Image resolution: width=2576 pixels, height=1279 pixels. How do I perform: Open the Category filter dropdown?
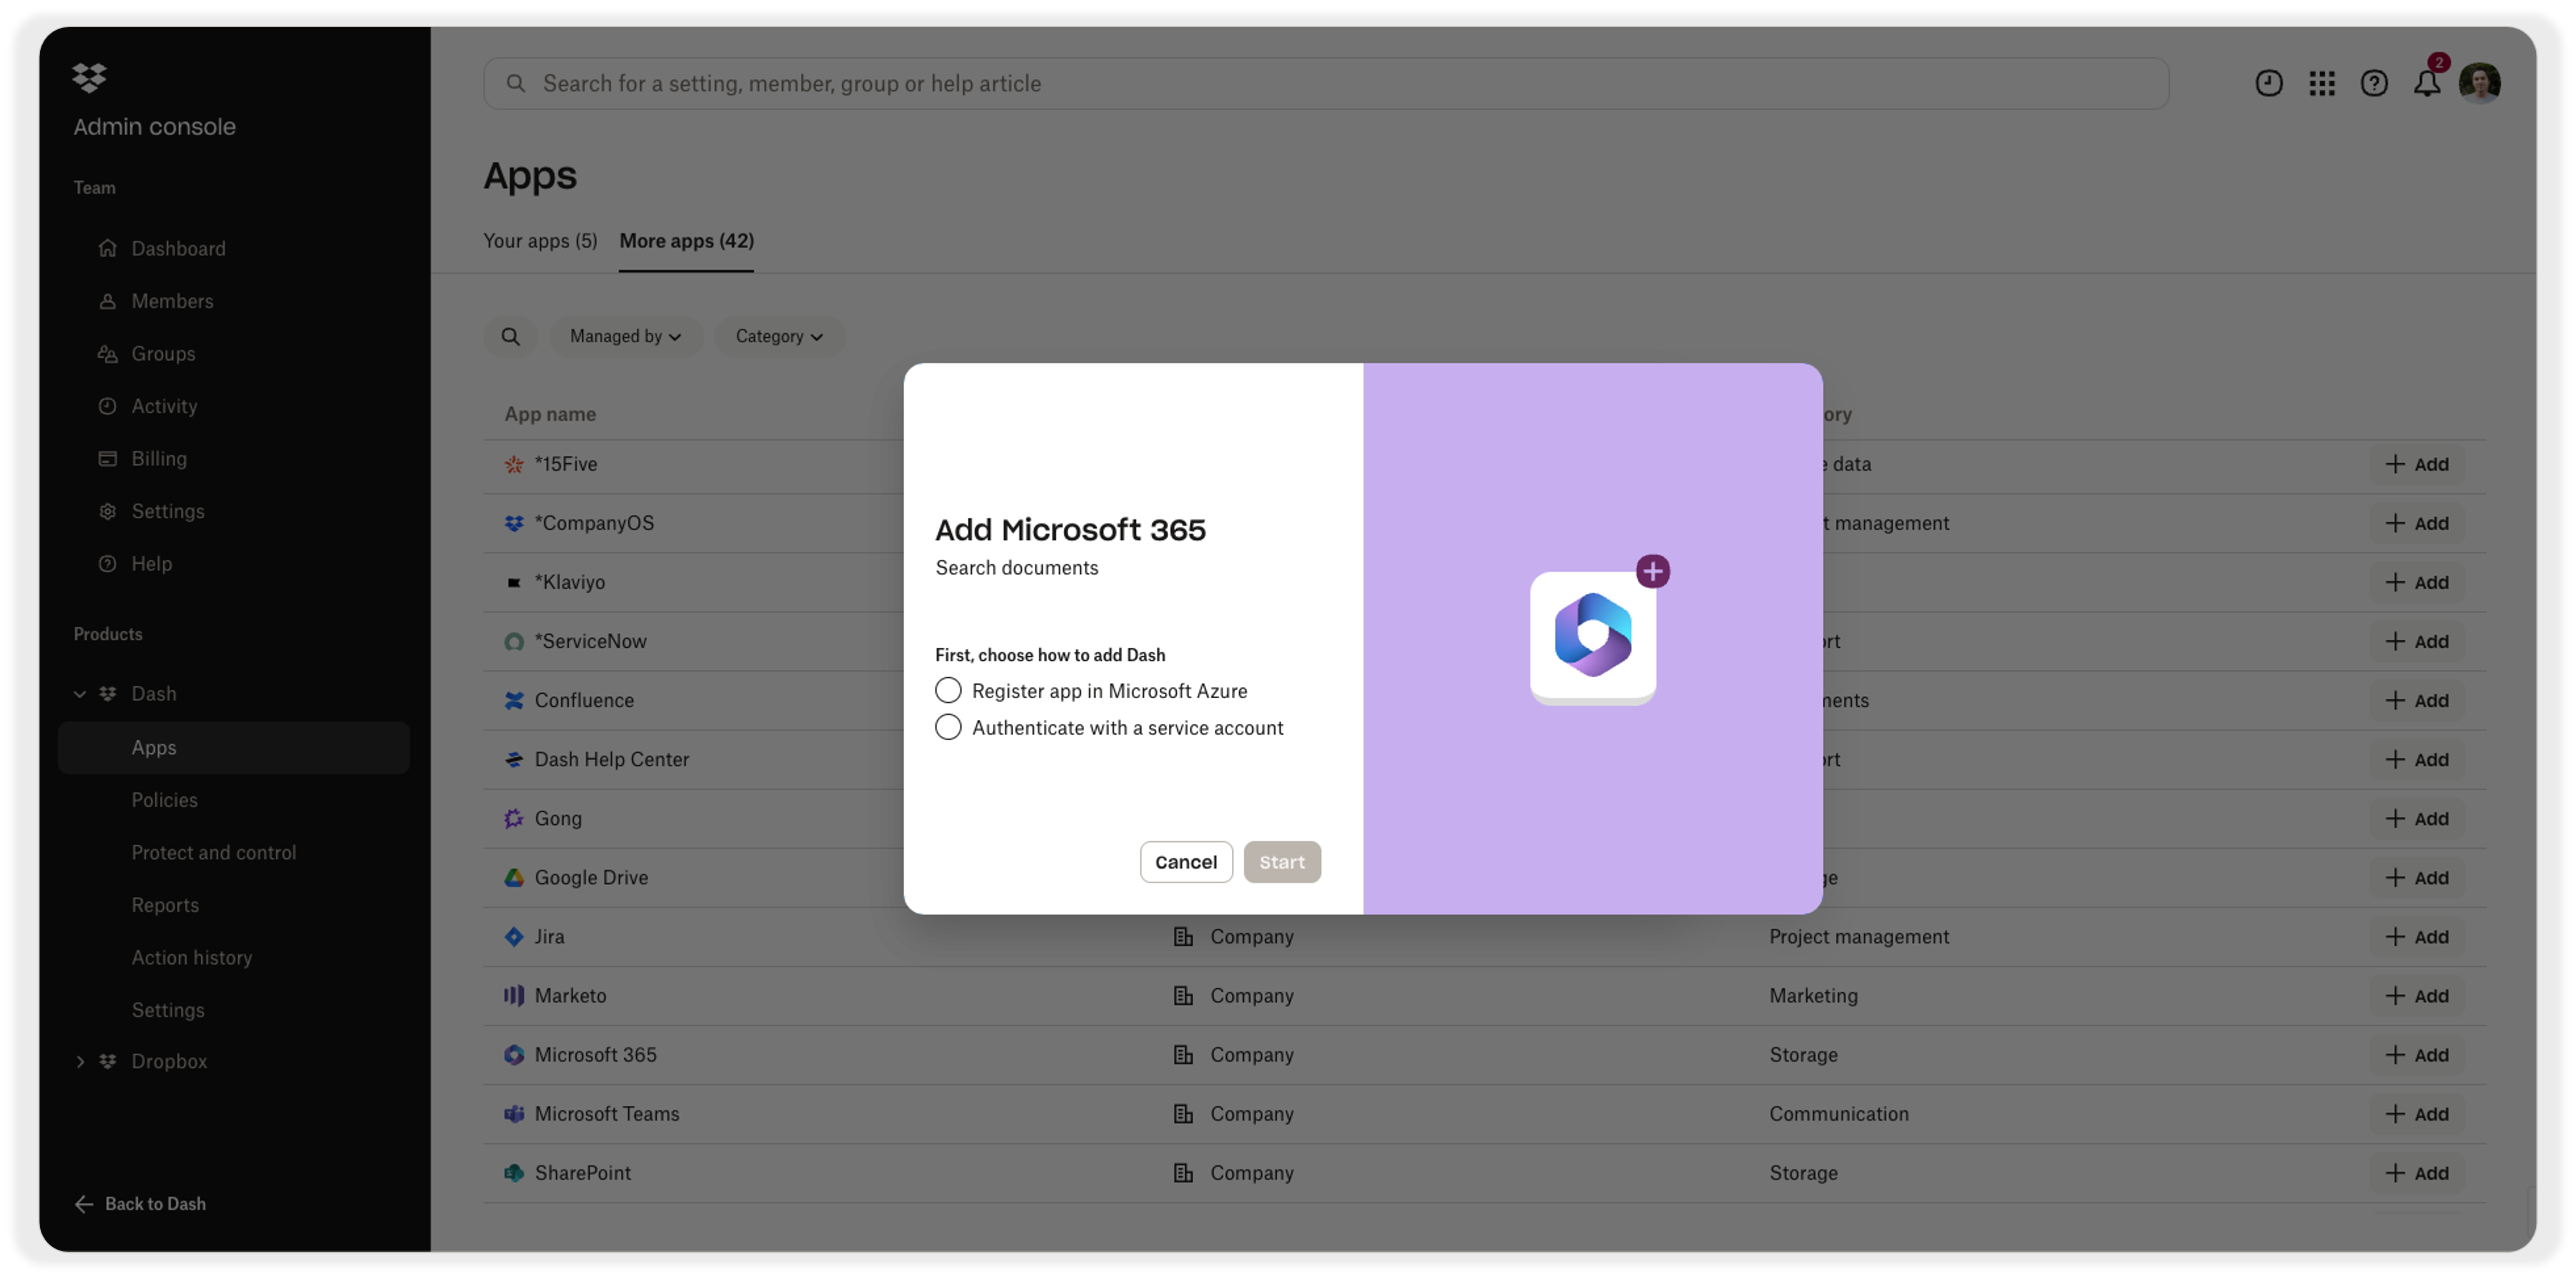[x=779, y=336]
